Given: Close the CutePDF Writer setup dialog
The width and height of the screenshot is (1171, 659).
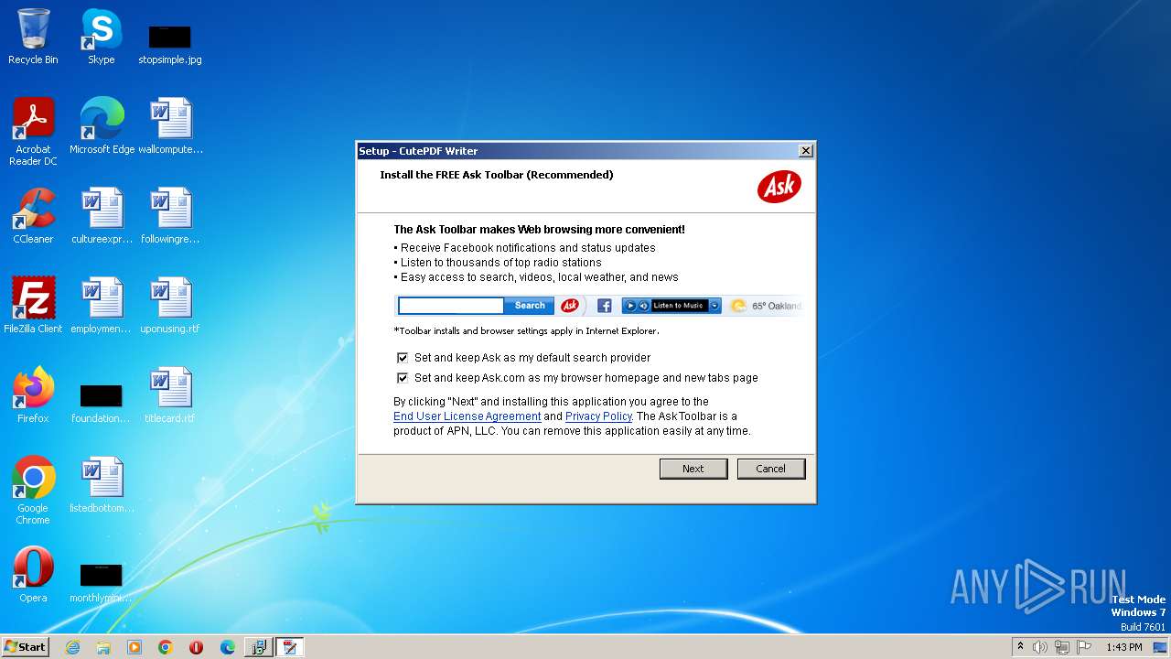Looking at the screenshot, I should (805, 151).
